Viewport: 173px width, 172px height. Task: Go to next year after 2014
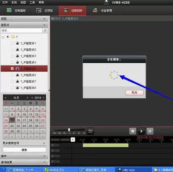[x=43, y=98]
